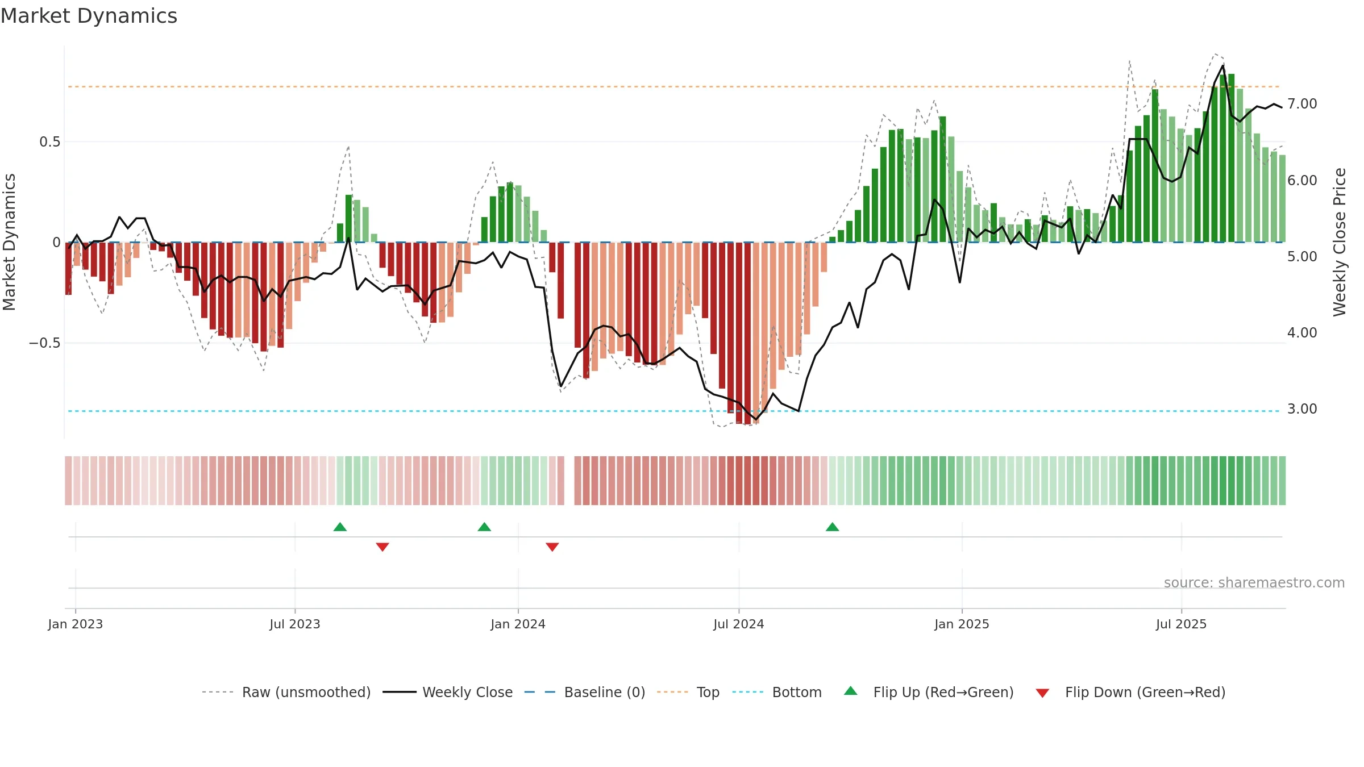Click the Jul 2024 axis label
The height and width of the screenshot is (767, 1364).
(739, 624)
